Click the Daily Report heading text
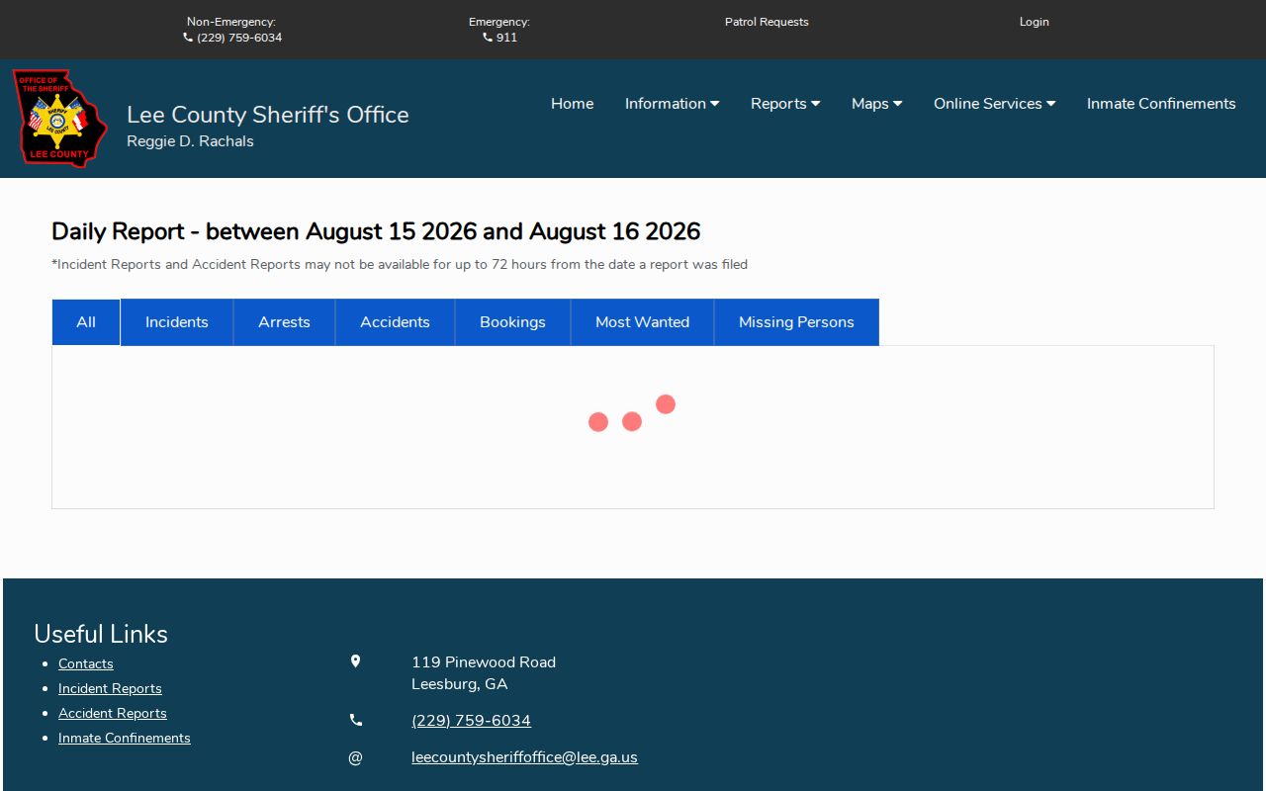 click(x=376, y=231)
